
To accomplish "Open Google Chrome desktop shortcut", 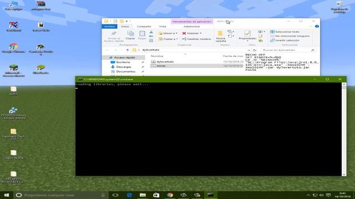I will 13,48.
